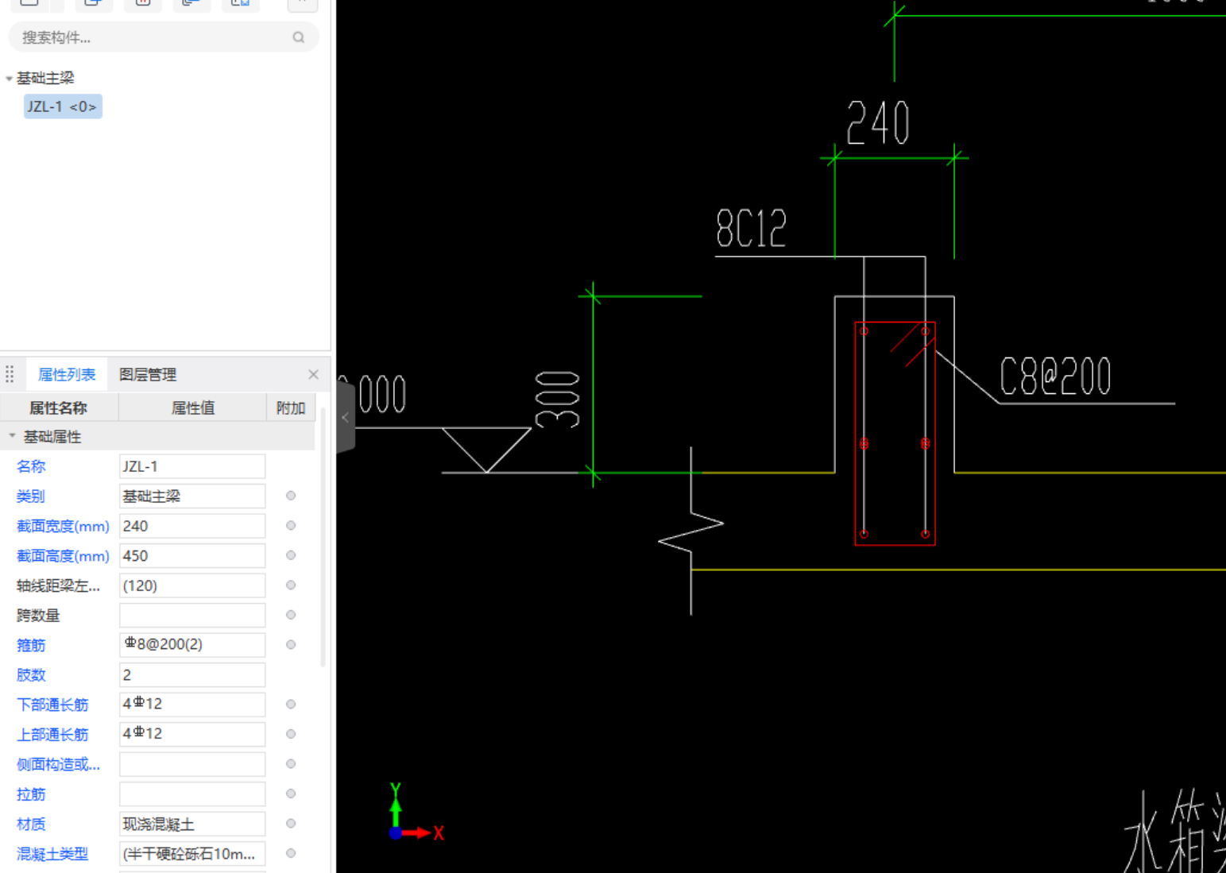Viewport: 1226px width, 873px height.
Task: Click the blue 肢数 property label
Action: point(31,675)
